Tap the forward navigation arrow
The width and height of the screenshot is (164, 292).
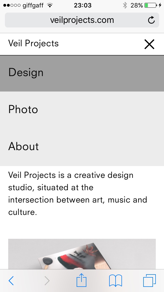(47, 281)
